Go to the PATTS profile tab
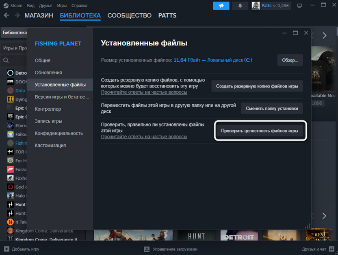The height and width of the screenshot is (255, 338). (167, 15)
